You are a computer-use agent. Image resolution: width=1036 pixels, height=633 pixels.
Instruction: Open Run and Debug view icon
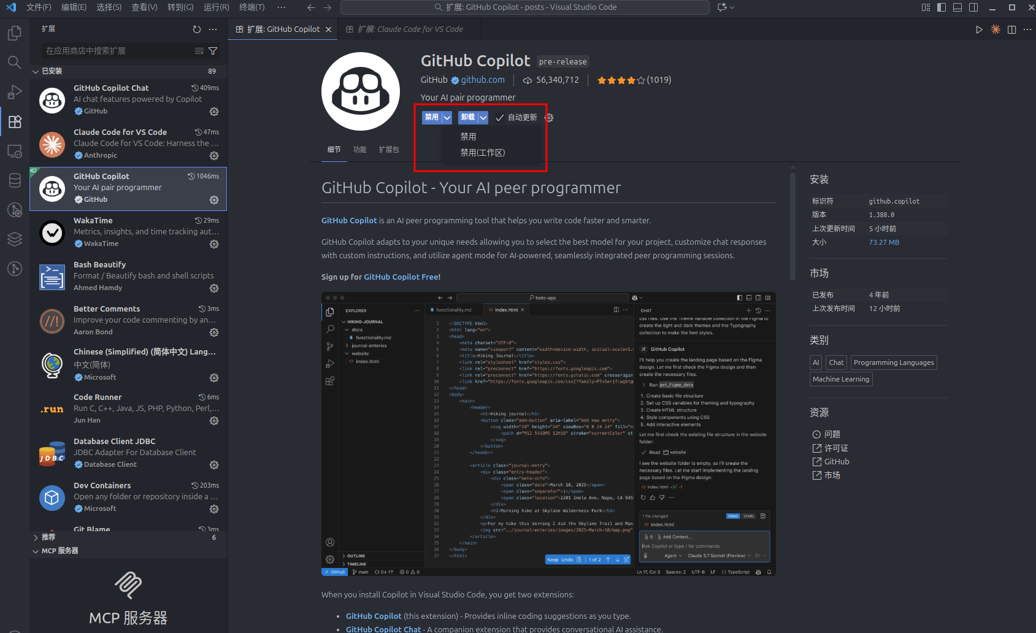click(15, 92)
